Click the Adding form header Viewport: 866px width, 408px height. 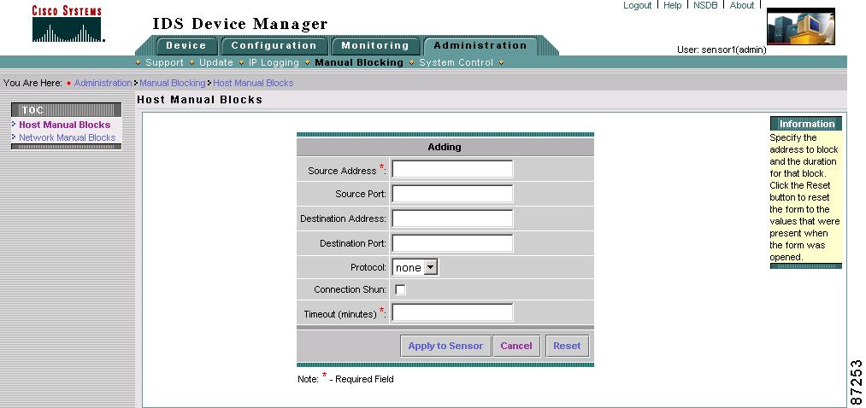(x=445, y=147)
